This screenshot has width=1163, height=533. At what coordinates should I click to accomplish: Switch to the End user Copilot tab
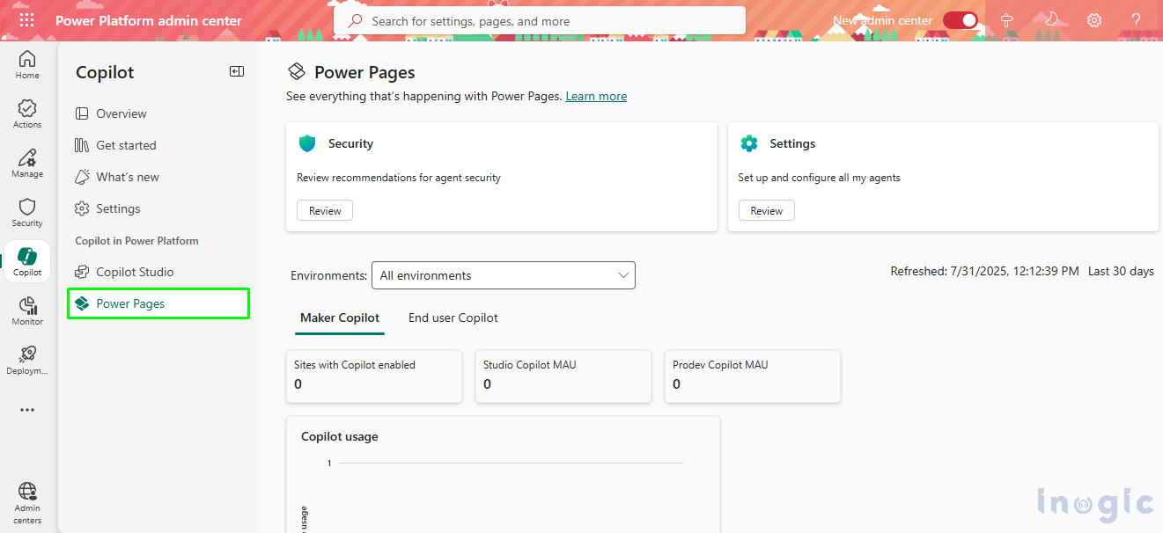[x=453, y=318]
